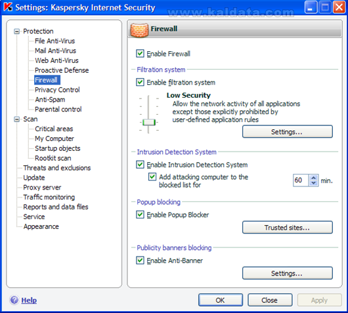Open Anti-Banner Settings button
This screenshot has width=348, height=313.
(288, 273)
